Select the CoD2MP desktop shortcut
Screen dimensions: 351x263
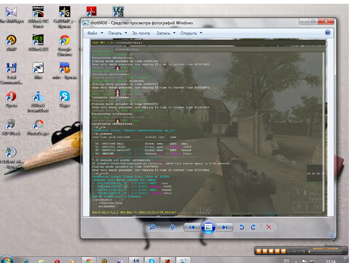pyautogui.click(x=64, y=17)
